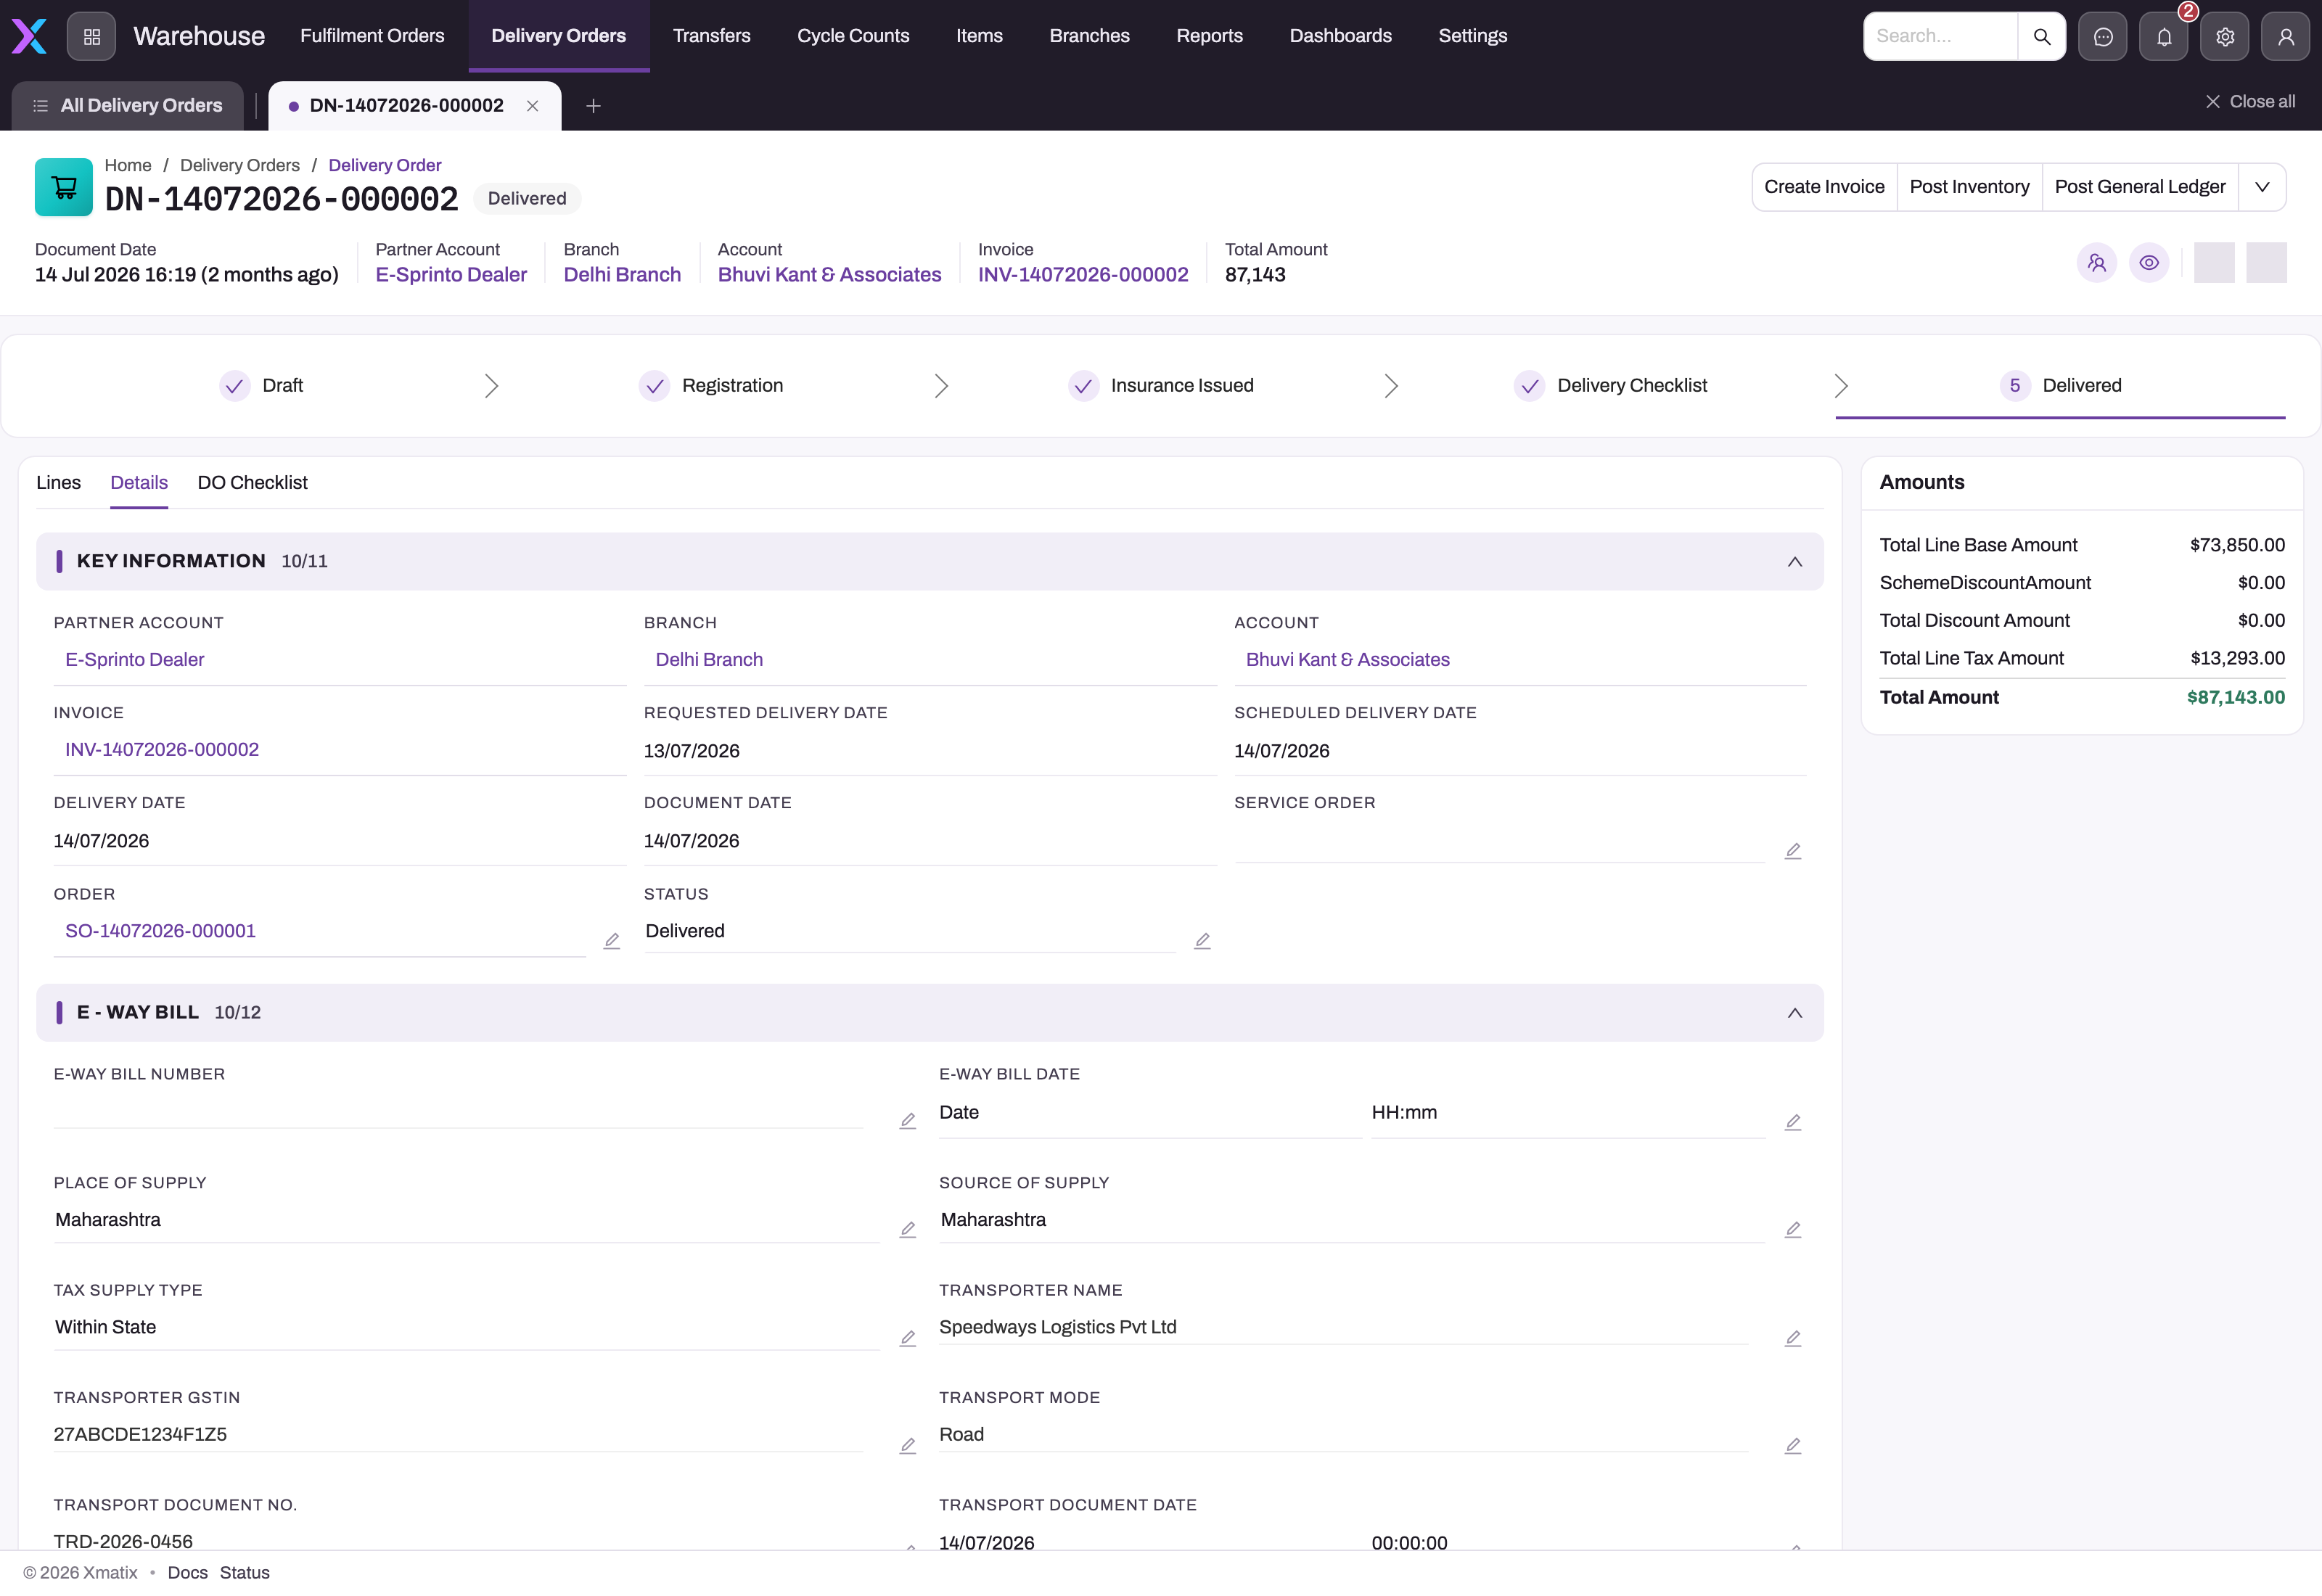Open Cycle Counts menu
This screenshot has width=2322, height=1596.
(x=853, y=36)
